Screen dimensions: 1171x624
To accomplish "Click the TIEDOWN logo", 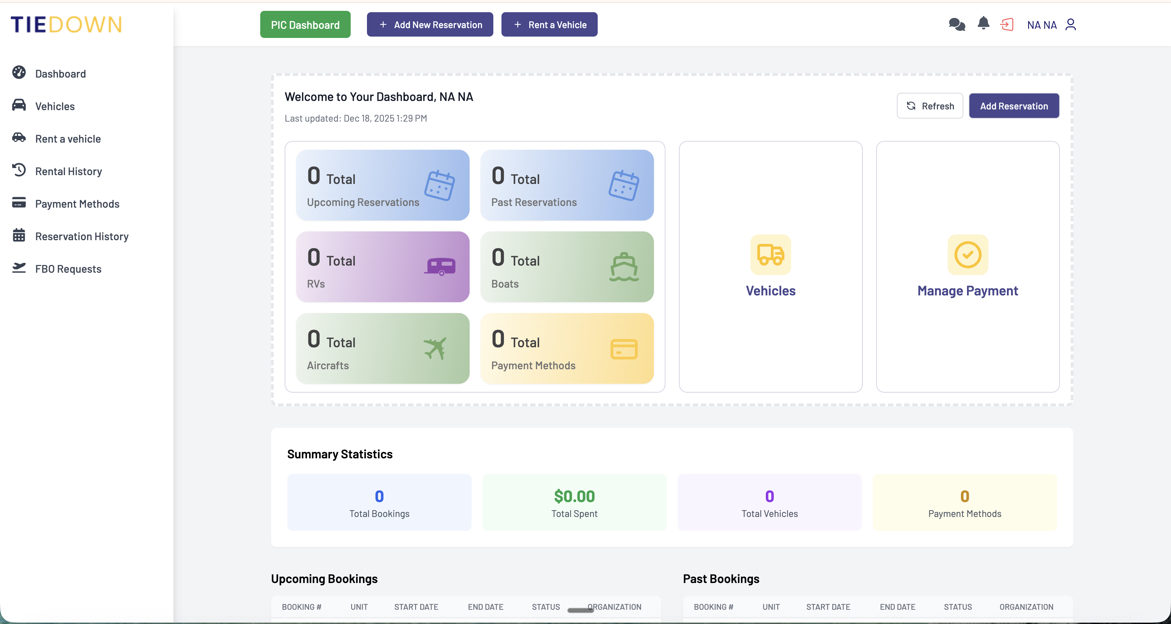I will [x=66, y=24].
